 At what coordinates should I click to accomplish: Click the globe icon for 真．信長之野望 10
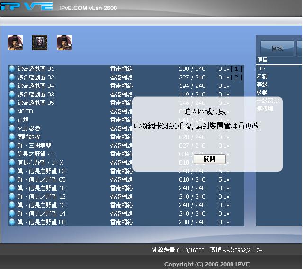tap(12, 188)
